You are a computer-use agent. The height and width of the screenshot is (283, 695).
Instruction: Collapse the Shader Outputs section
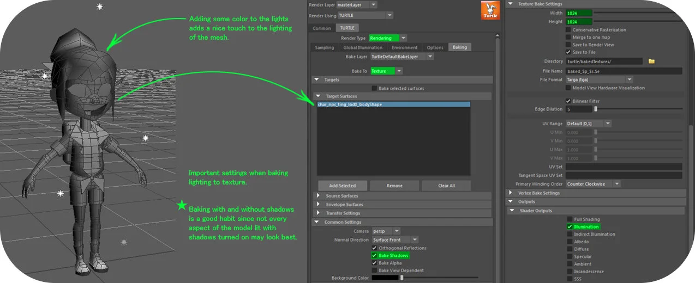511,211
